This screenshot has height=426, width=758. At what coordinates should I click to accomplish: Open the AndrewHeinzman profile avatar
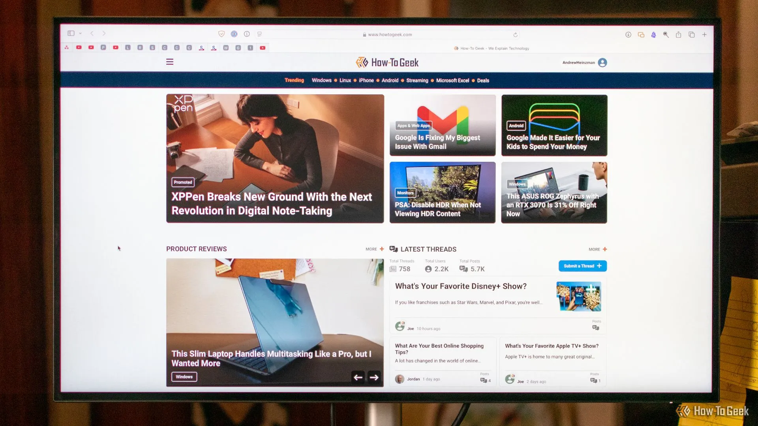[602, 63]
